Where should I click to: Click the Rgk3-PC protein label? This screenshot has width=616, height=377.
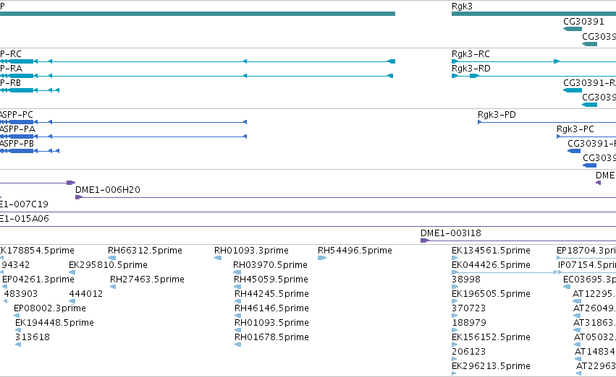point(575,129)
